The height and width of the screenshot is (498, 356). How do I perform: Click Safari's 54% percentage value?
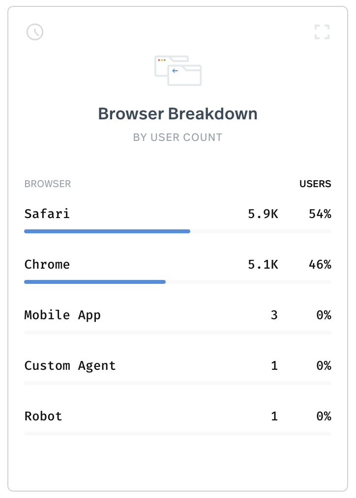pos(320,214)
